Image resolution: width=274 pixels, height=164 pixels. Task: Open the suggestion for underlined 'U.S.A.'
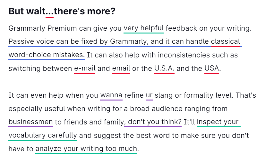click(164, 68)
